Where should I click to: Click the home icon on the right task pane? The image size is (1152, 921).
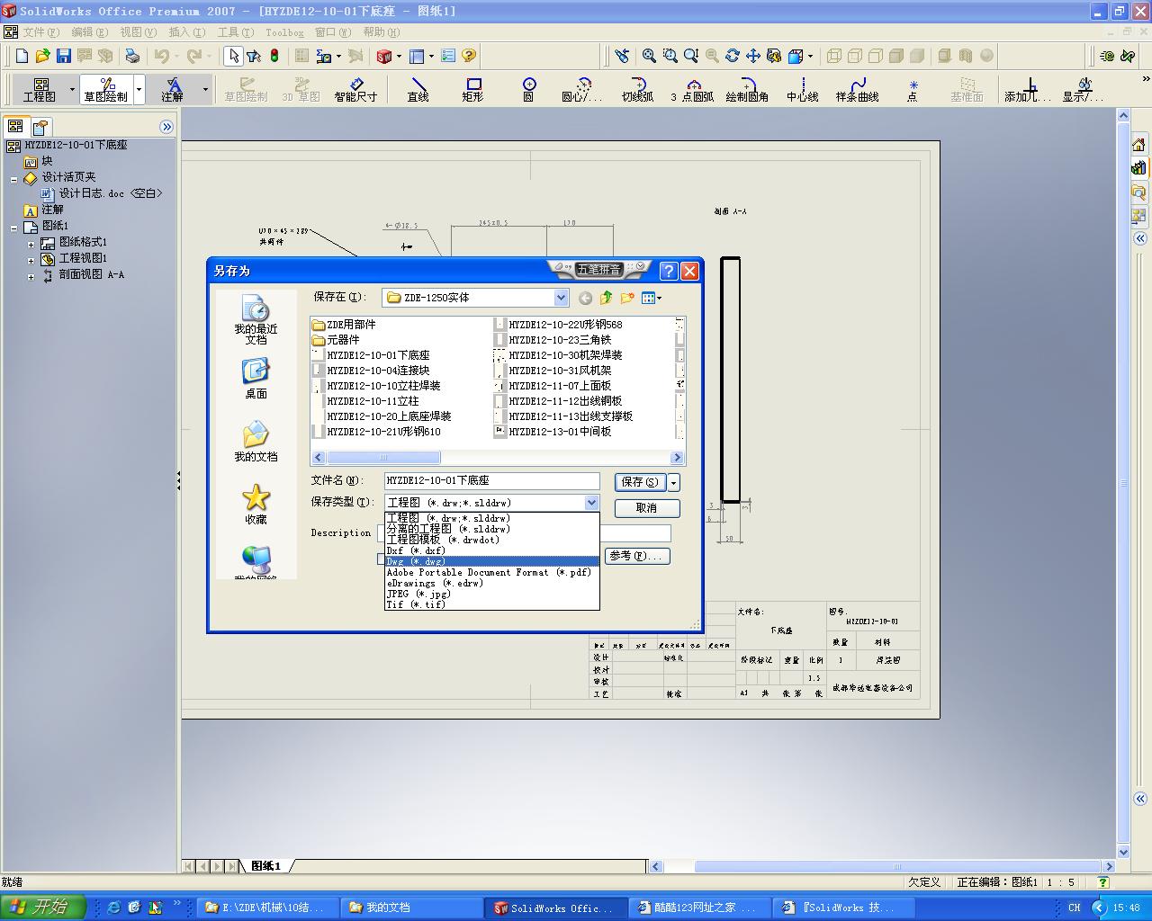point(1138,145)
